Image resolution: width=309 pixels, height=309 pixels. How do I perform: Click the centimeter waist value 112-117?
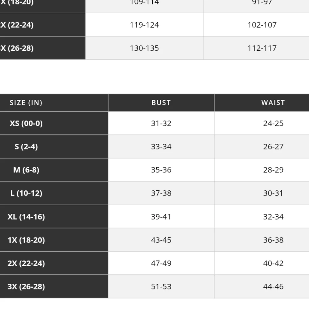coord(262,48)
